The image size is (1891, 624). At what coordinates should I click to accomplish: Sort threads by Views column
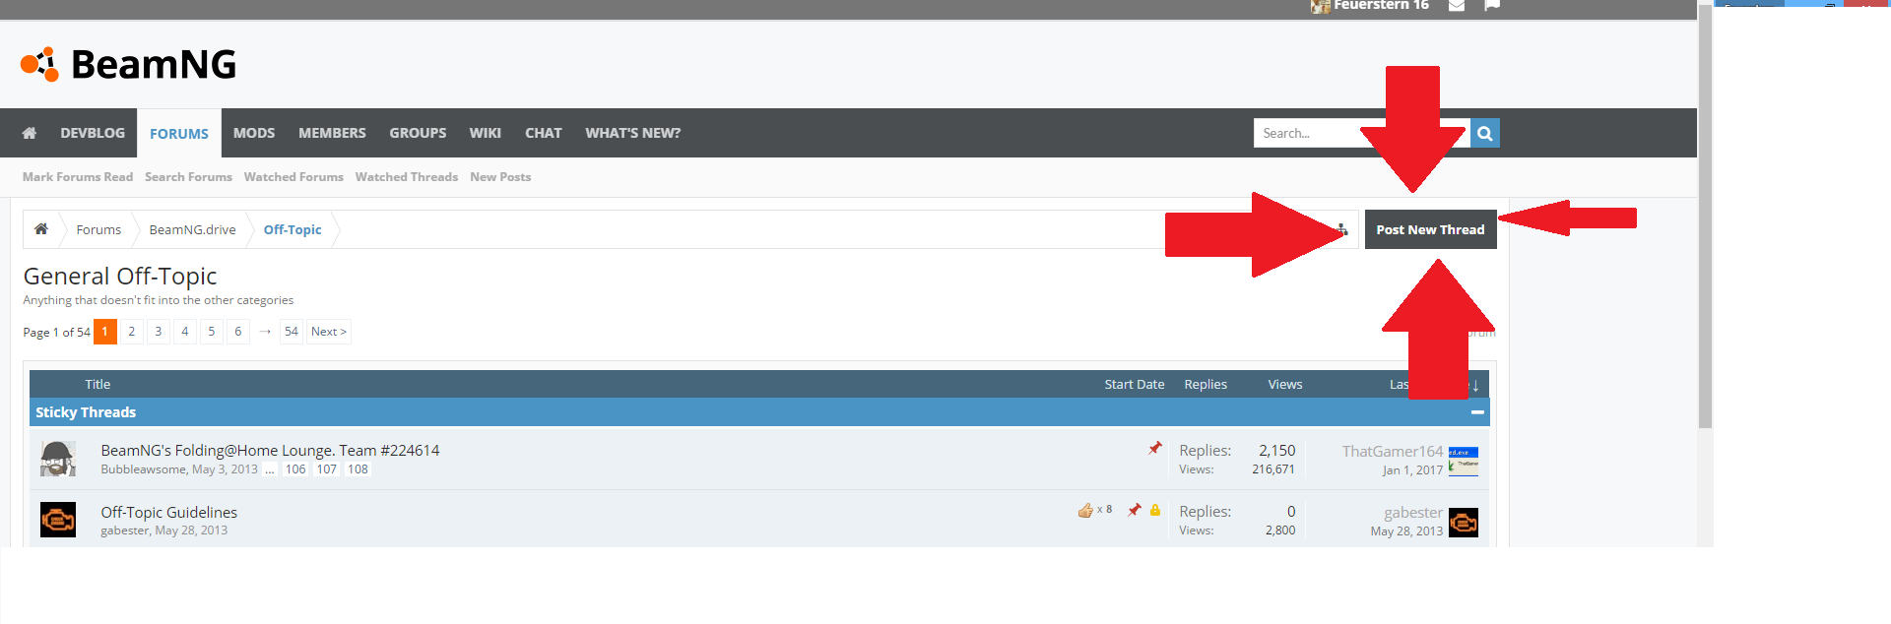[x=1285, y=385]
